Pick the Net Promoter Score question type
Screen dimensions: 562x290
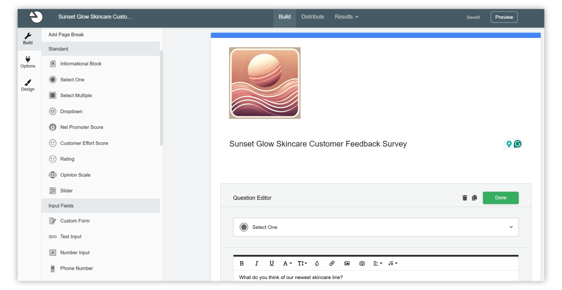(82, 127)
